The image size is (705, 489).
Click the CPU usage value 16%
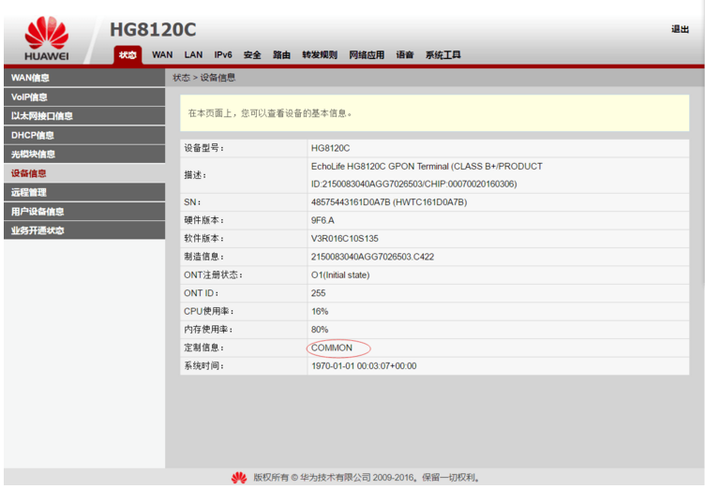pyautogui.click(x=320, y=311)
